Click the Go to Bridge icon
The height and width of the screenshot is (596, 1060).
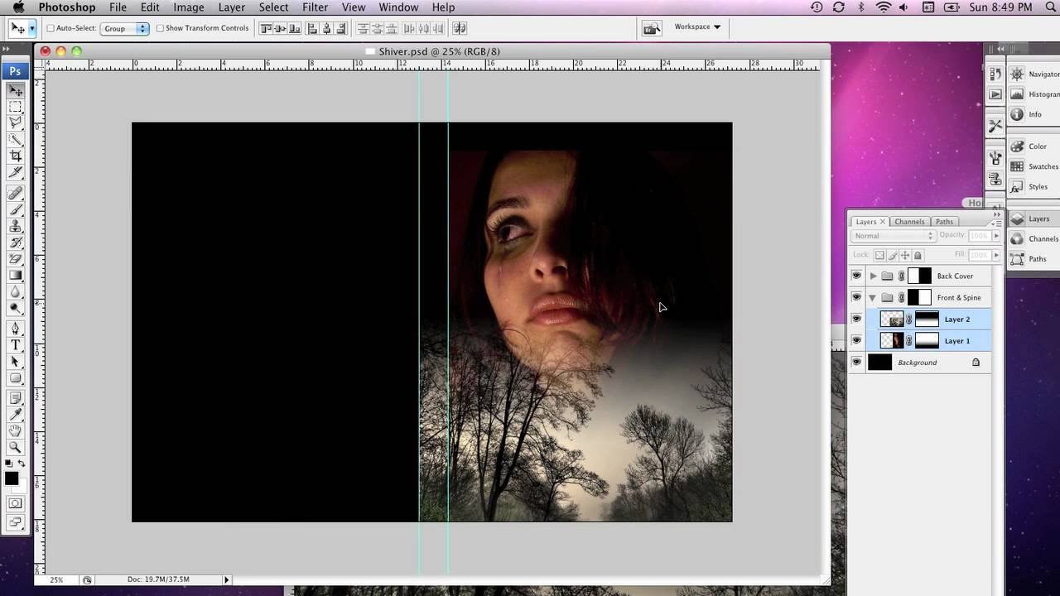[x=652, y=28]
